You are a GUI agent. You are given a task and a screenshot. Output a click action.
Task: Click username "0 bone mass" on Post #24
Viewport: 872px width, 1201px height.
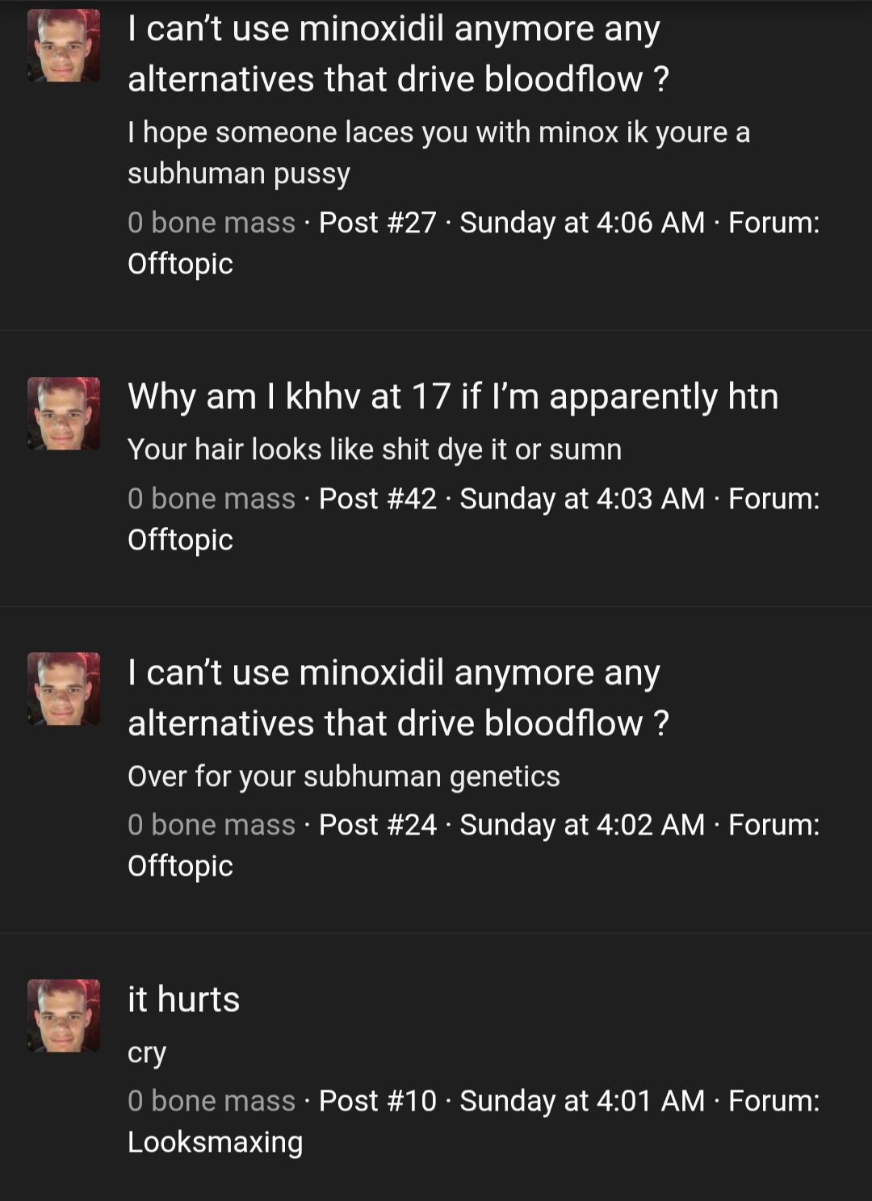(212, 825)
